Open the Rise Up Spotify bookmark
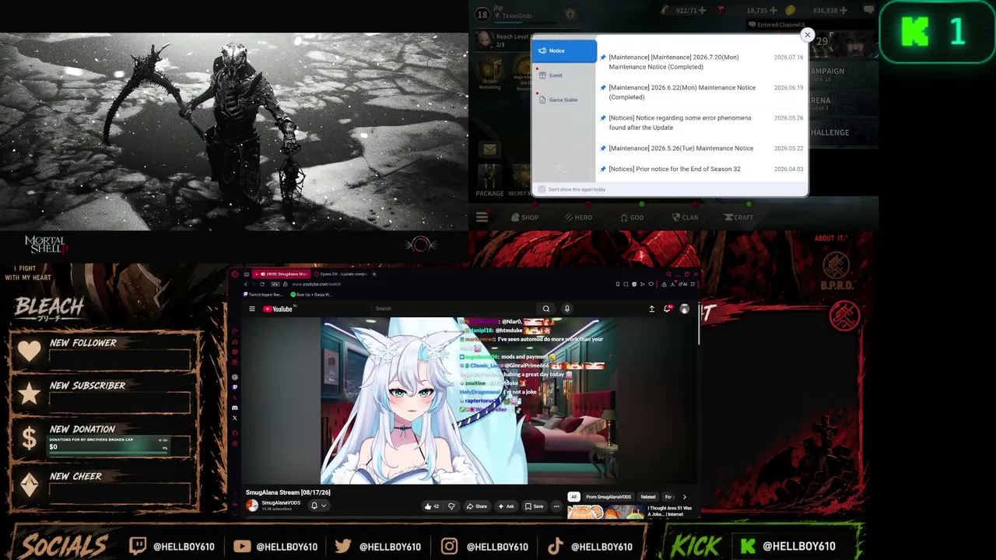The image size is (996, 560). 311,295
